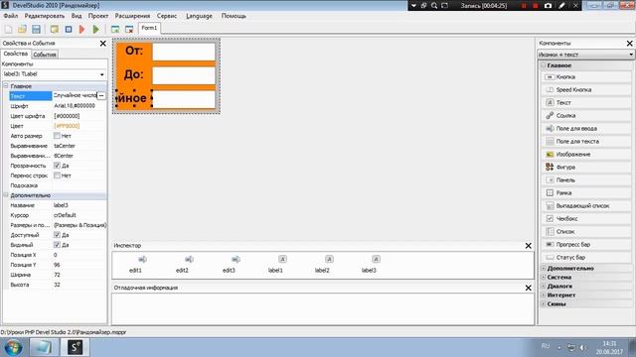Switch to the Свойства tab
Image resolution: width=636 pixels, height=357 pixels.
point(16,54)
